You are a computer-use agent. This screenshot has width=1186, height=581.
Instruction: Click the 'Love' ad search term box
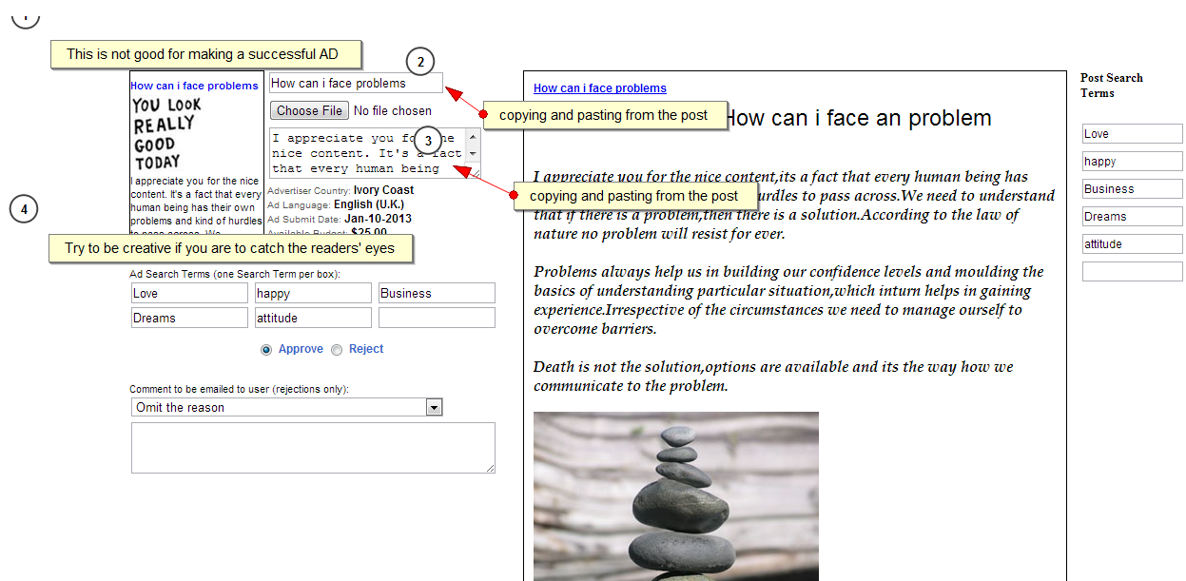pyautogui.click(x=189, y=293)
